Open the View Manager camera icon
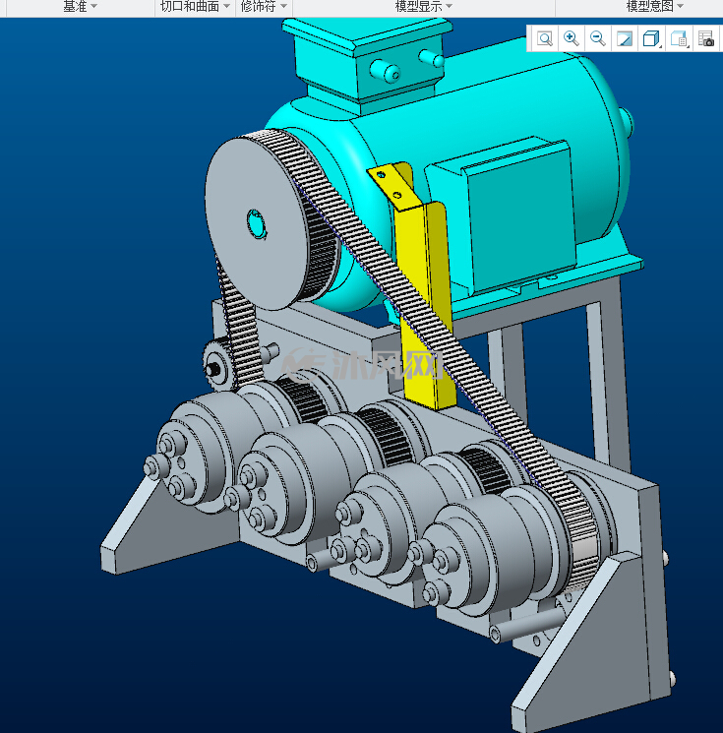 point(705,38)
